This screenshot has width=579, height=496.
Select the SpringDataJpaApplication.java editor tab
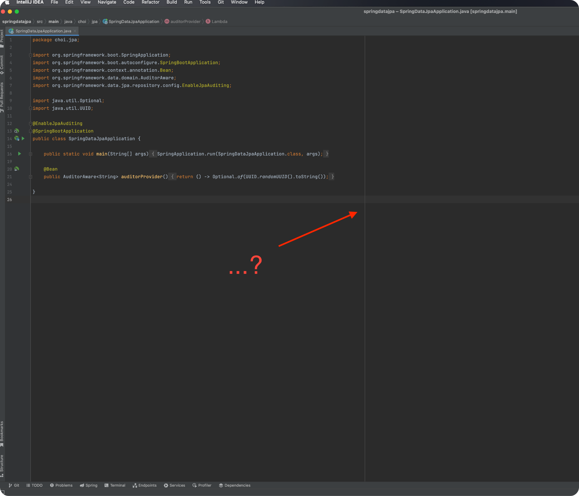(43, 31)
